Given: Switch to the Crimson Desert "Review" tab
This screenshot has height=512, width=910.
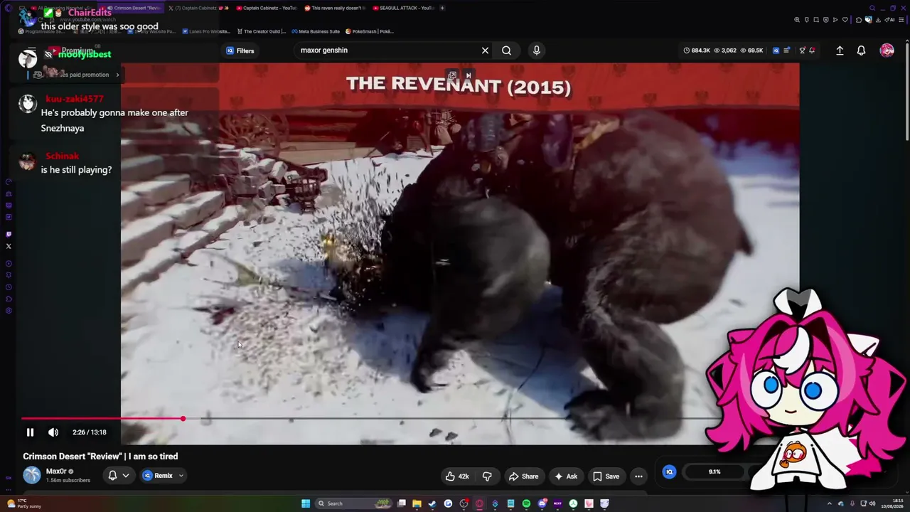Looking at the screenshot, I should pos(134,8).
